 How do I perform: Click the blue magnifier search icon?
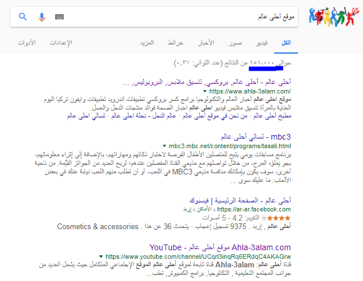pos(23,17)
